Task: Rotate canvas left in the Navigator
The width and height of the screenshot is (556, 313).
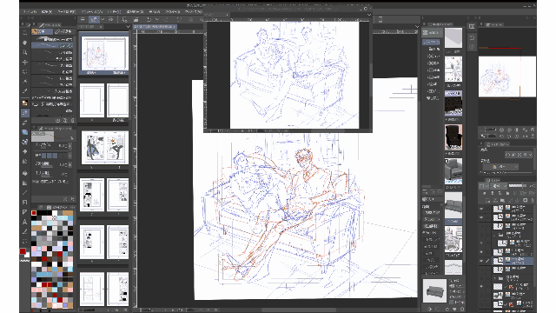Action: pyautogui.click(x=501, y=137)
